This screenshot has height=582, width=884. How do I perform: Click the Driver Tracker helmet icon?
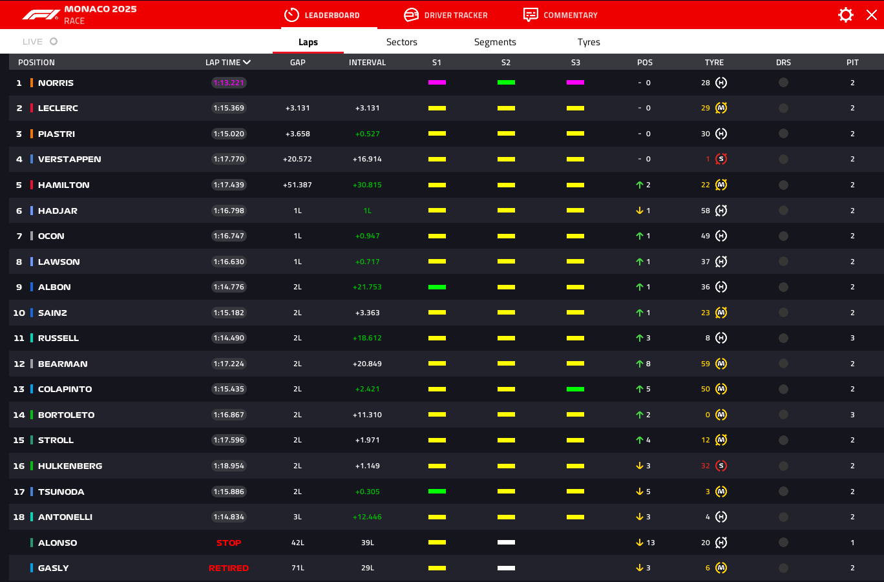(x=411, y=15)
